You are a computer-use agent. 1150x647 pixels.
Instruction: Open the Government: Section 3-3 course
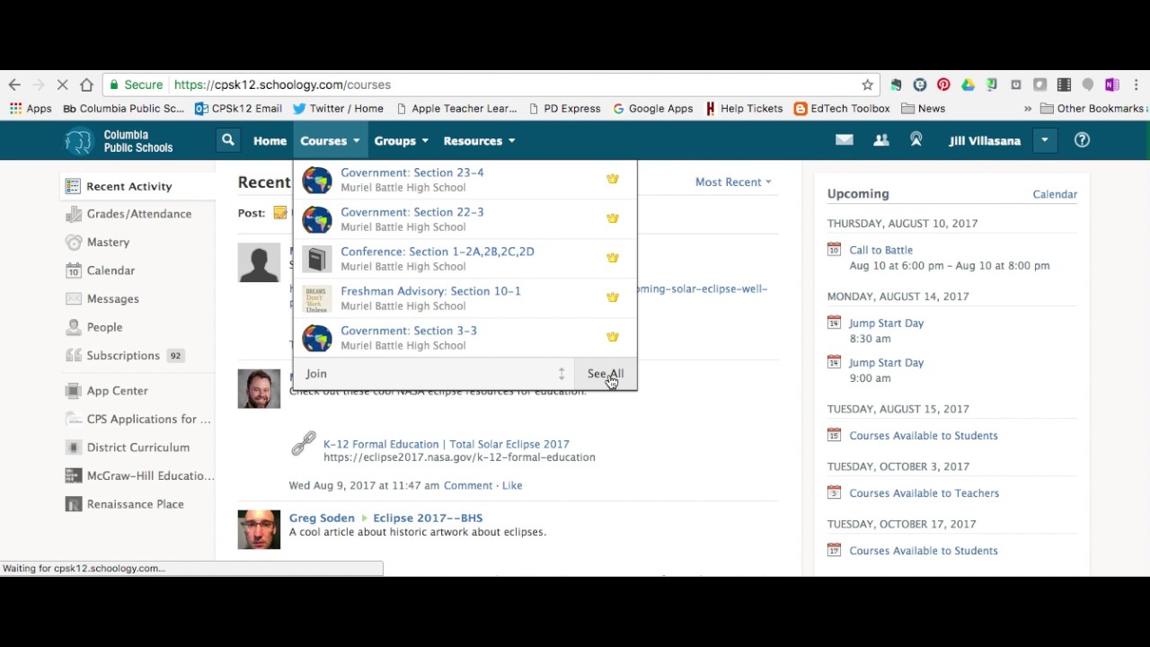pyautogui.click(x=409, y=331)
